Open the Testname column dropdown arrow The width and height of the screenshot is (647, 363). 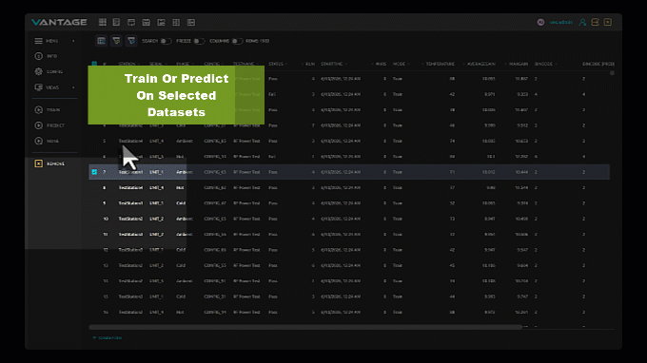257,64
